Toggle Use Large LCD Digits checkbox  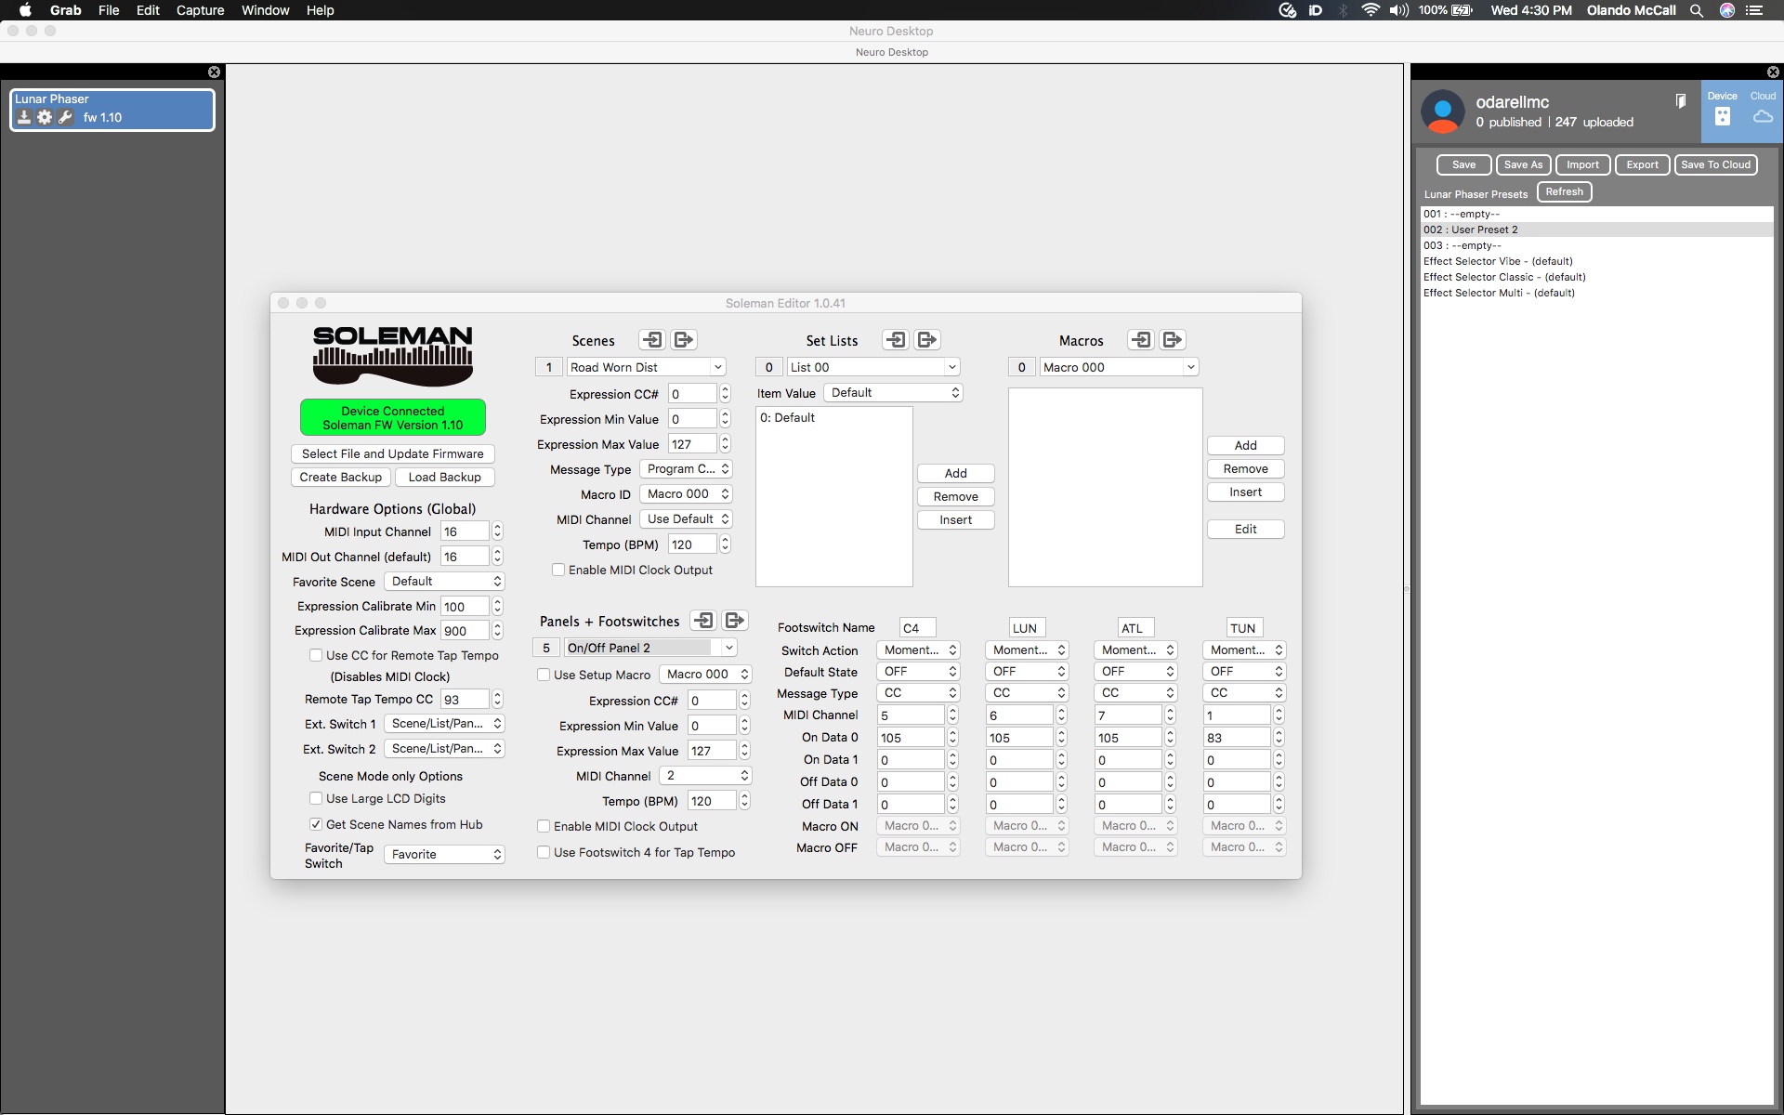pyautogui.click(x=316, y=798)
